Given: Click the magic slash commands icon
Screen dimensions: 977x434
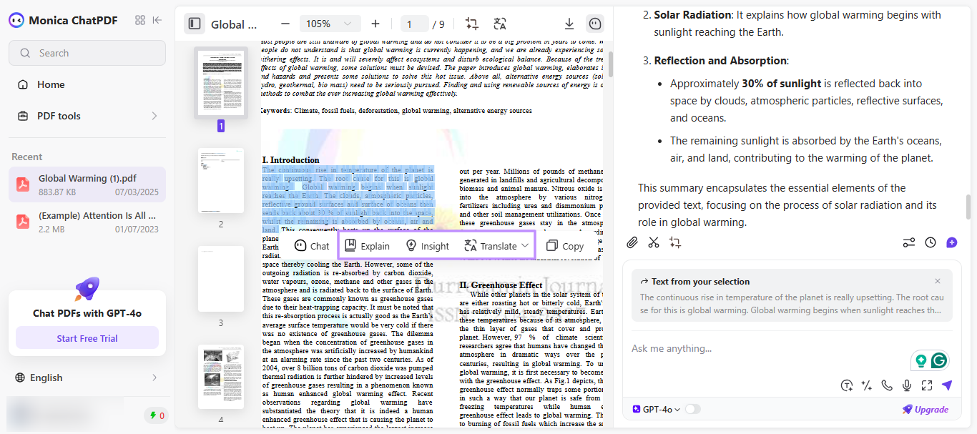Looking at the screenshot, I should point(867,385).
